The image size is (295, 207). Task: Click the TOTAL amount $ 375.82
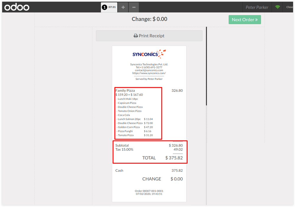174,158
